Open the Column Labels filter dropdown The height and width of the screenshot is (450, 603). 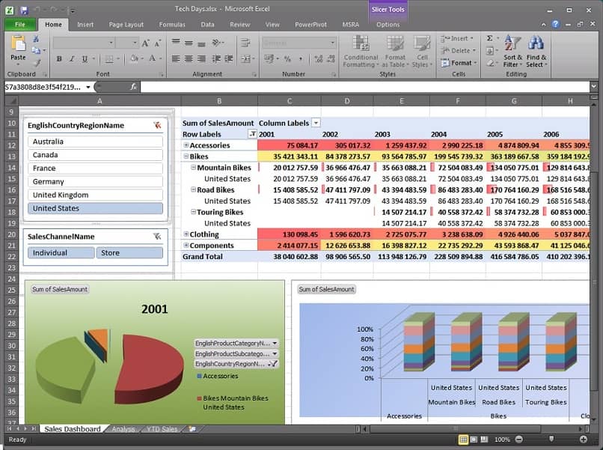[x=316, y=124]
